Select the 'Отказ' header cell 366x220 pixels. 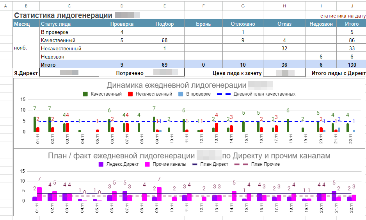[x=284, y=23]
